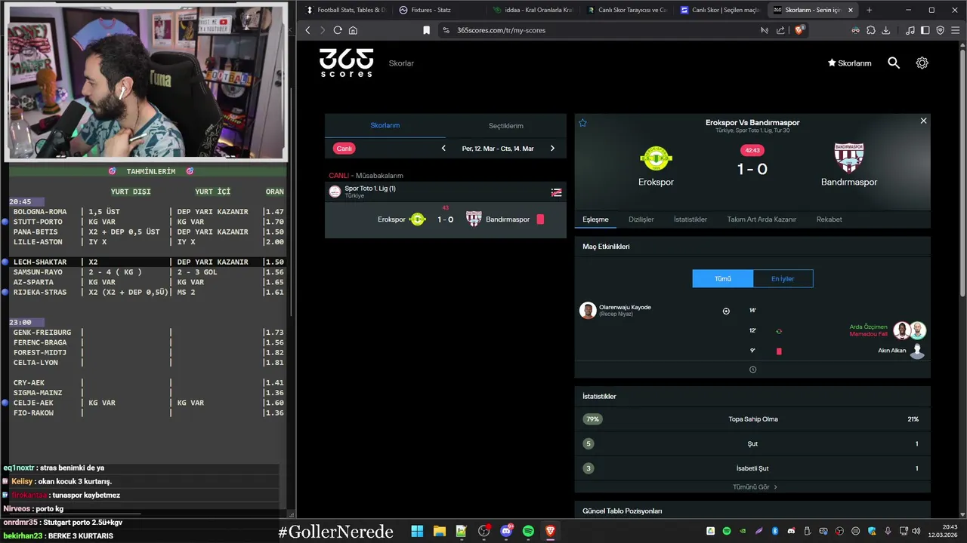This screenshot has height=543, width=967.
Task: Open the Erokspor 1 - 0 Bandırmaspor match row
Action: pos(446,219)
